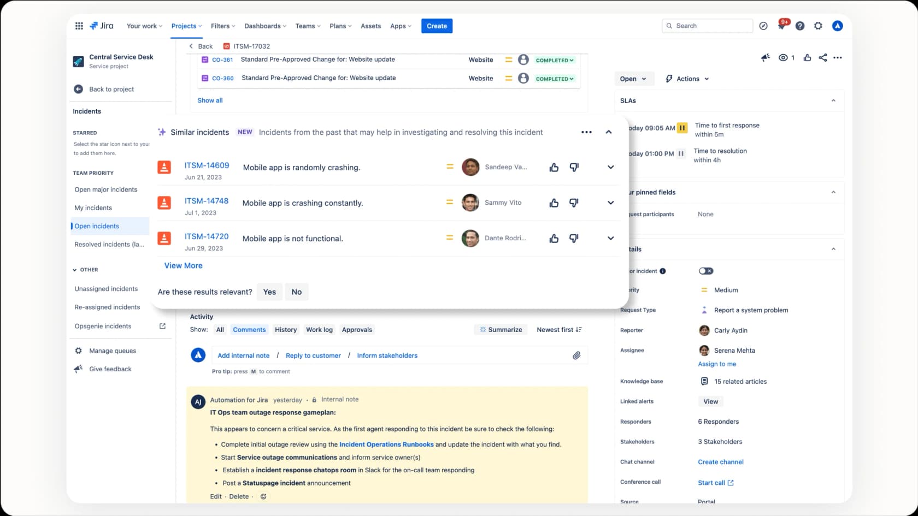Open the app switcher grid icon
Image resolution: width=918 pixels, height=516 pixels.
point(79,26)
